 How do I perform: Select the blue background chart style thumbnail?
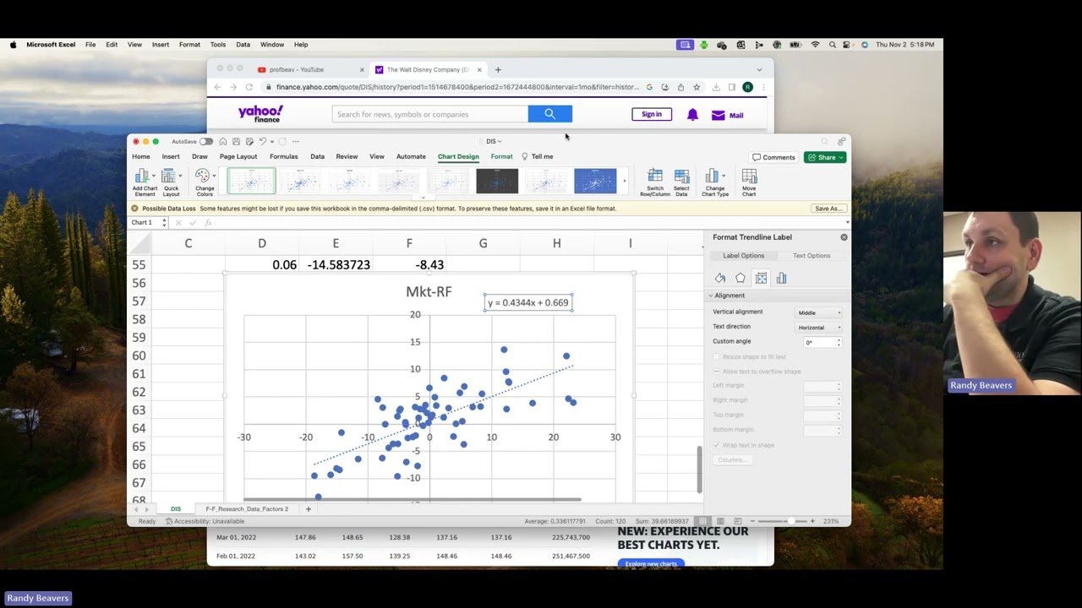tap(595, 181)
